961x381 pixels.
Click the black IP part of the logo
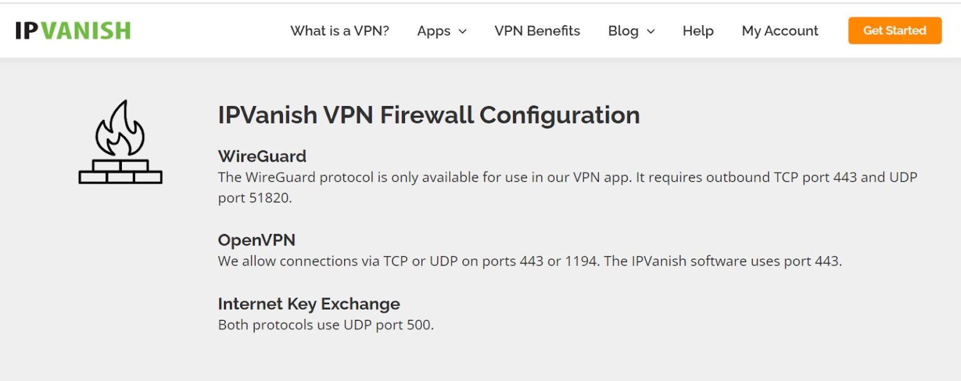point(26,29)
